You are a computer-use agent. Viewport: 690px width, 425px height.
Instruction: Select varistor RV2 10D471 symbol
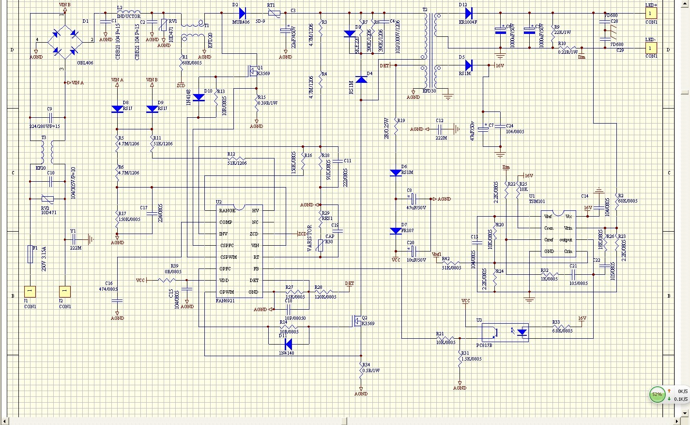[47, 199]
